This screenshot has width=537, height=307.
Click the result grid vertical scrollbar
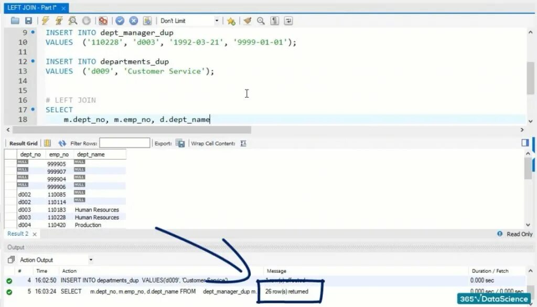528,169
